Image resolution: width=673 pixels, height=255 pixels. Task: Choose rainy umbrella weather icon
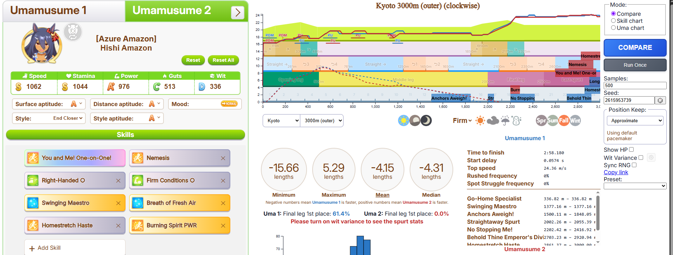coord(505,121)
